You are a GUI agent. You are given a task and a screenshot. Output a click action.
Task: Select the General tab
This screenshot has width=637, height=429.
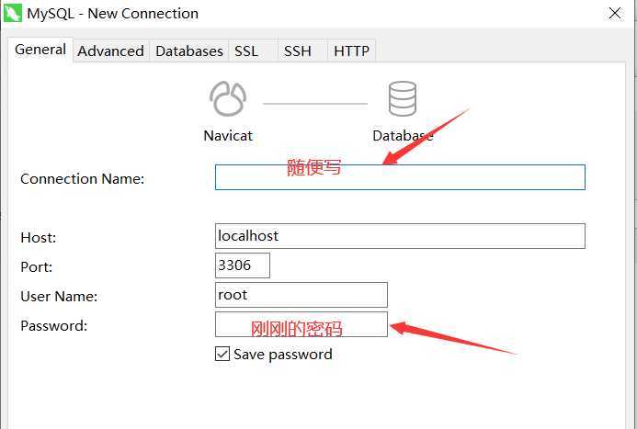pyautogui.click(x=40, y=50)
